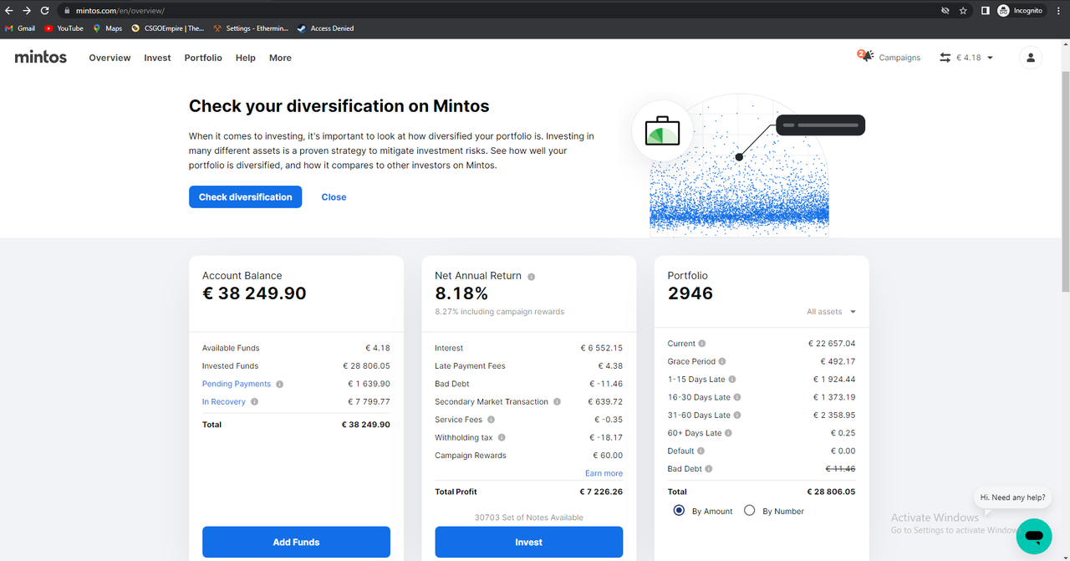Show info icon for Service Fees

[492, 420]
